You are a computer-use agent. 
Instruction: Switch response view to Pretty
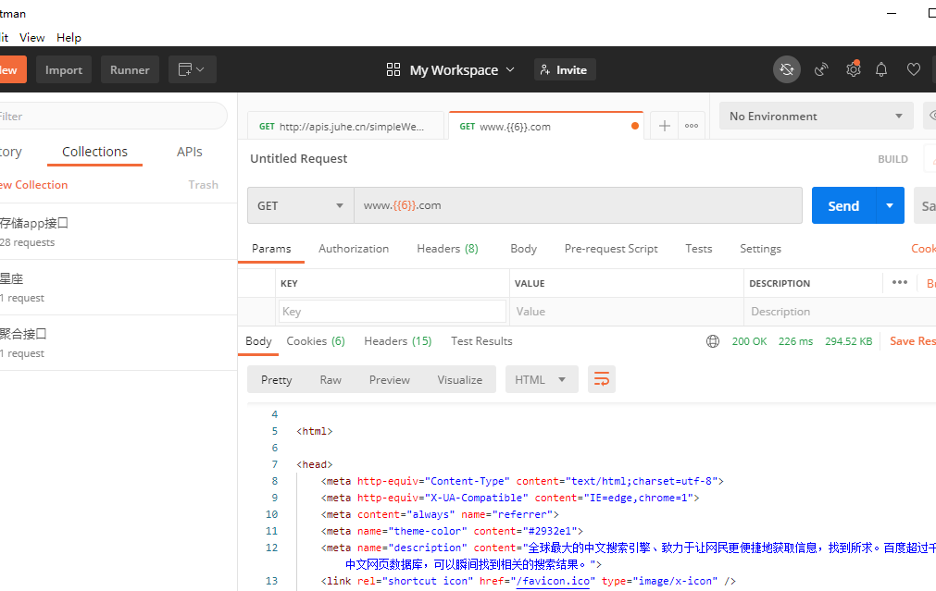point(277,380)
